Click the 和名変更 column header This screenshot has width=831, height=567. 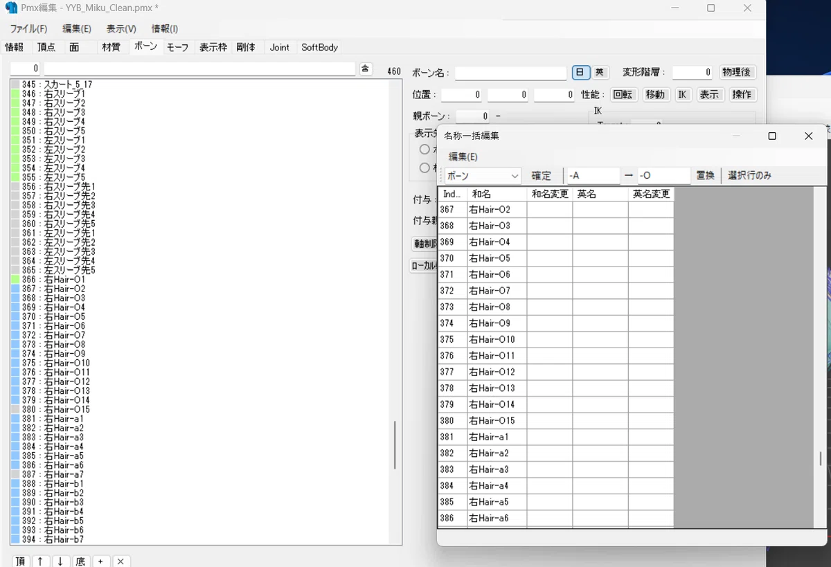tap(550, 195)
